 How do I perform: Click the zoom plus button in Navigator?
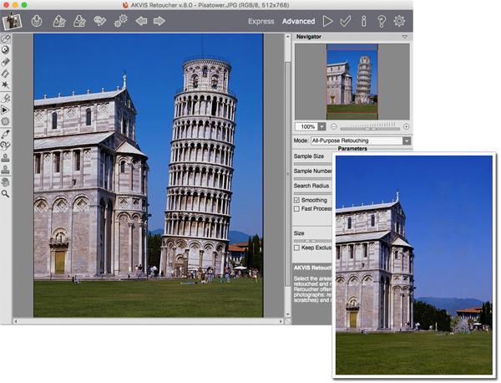(406, 127)
